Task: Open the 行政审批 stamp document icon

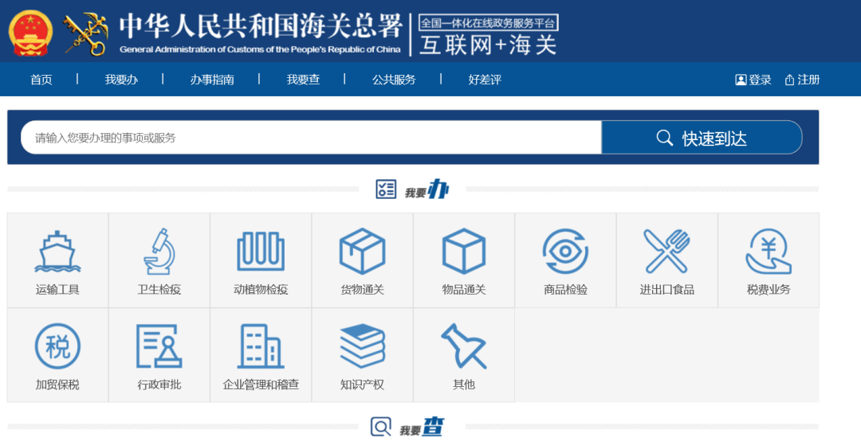Action: tap(159, 346)
